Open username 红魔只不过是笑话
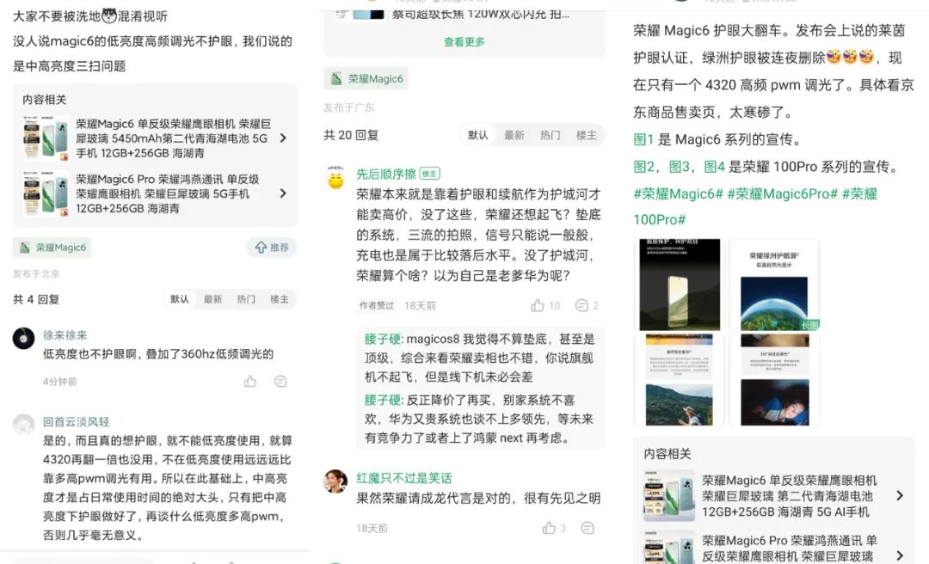This screenshot has width=929, height=564. (x=404, y=478)
